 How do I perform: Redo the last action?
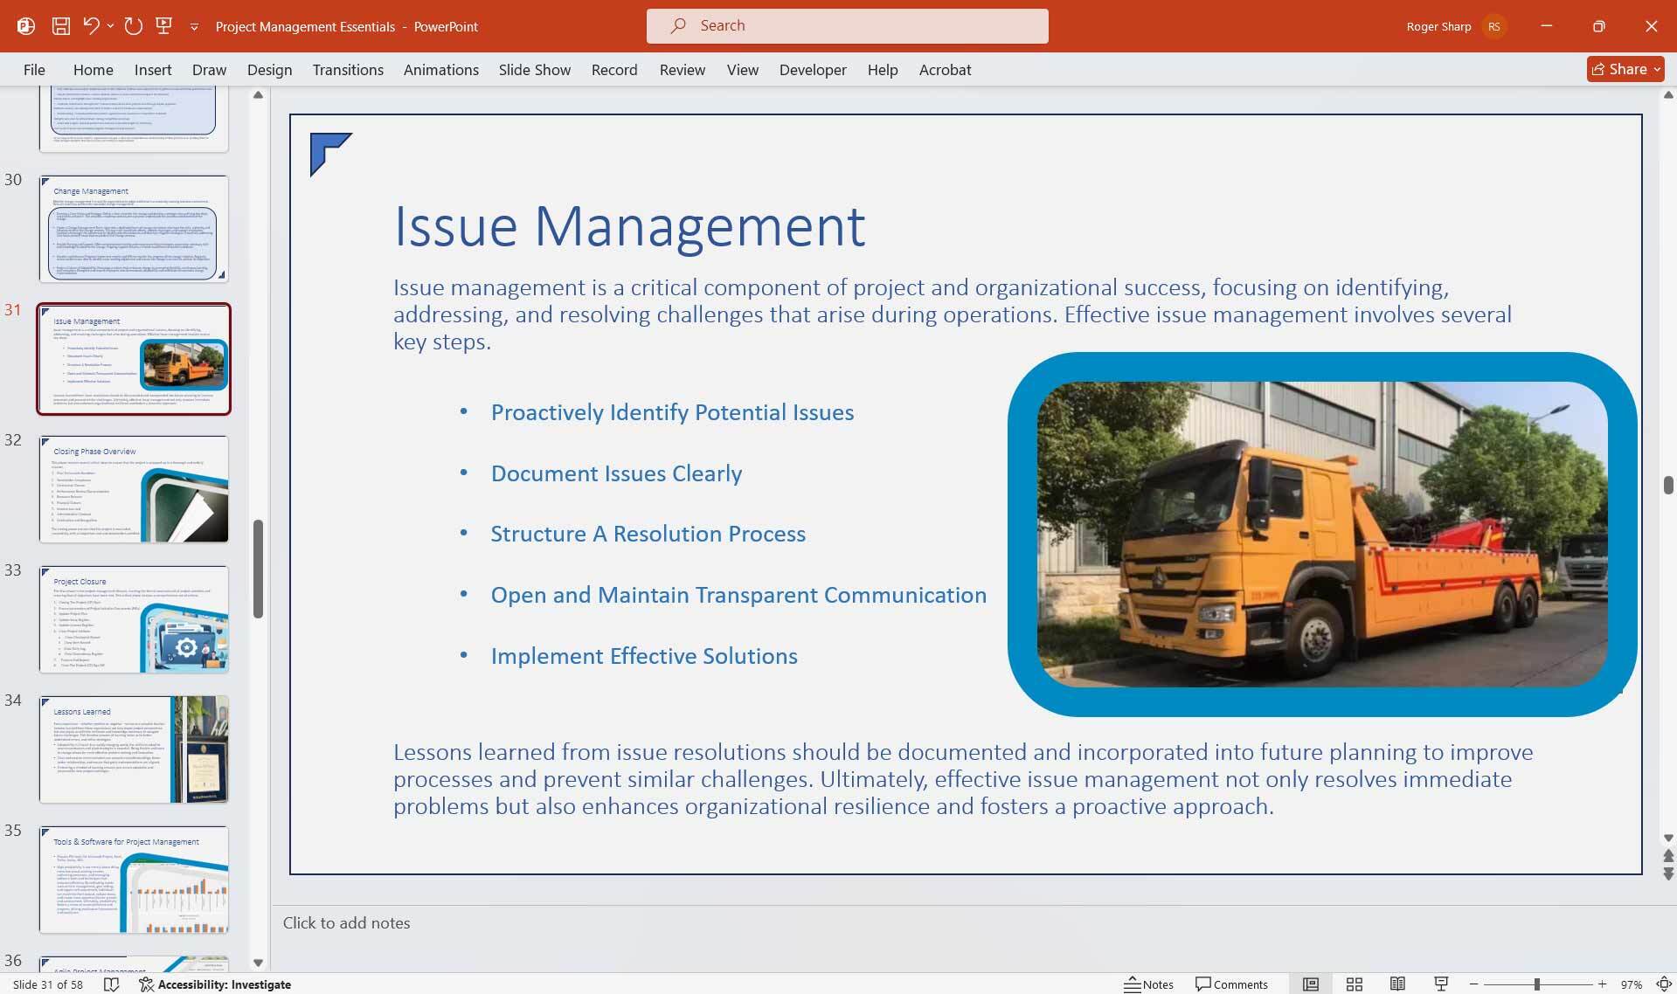133,26
